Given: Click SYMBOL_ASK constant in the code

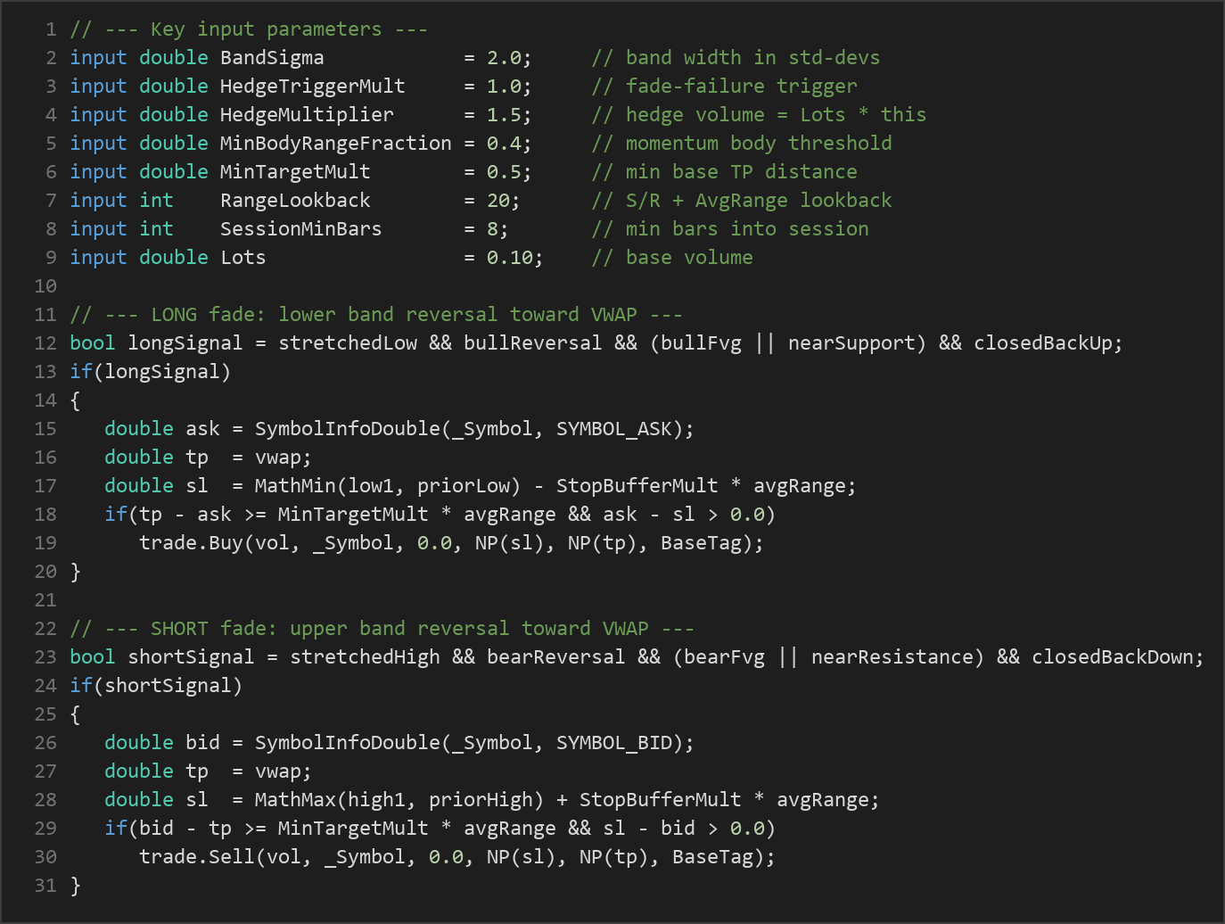Looking at the screenshot, I should tap(614, 429).
